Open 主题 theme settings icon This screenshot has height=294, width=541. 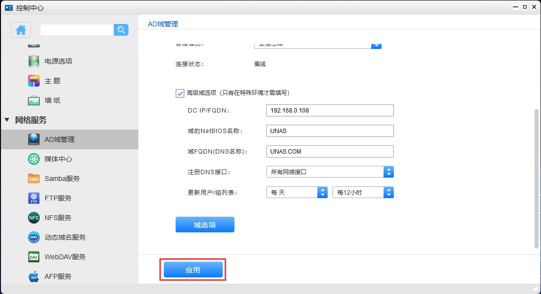point(34,81)
